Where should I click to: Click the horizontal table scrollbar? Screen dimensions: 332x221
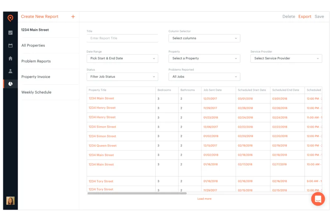(137, 193)
